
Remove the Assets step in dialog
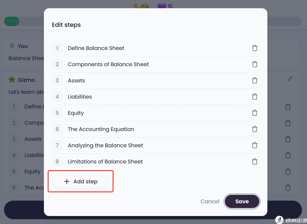click(x=255, y=80)
